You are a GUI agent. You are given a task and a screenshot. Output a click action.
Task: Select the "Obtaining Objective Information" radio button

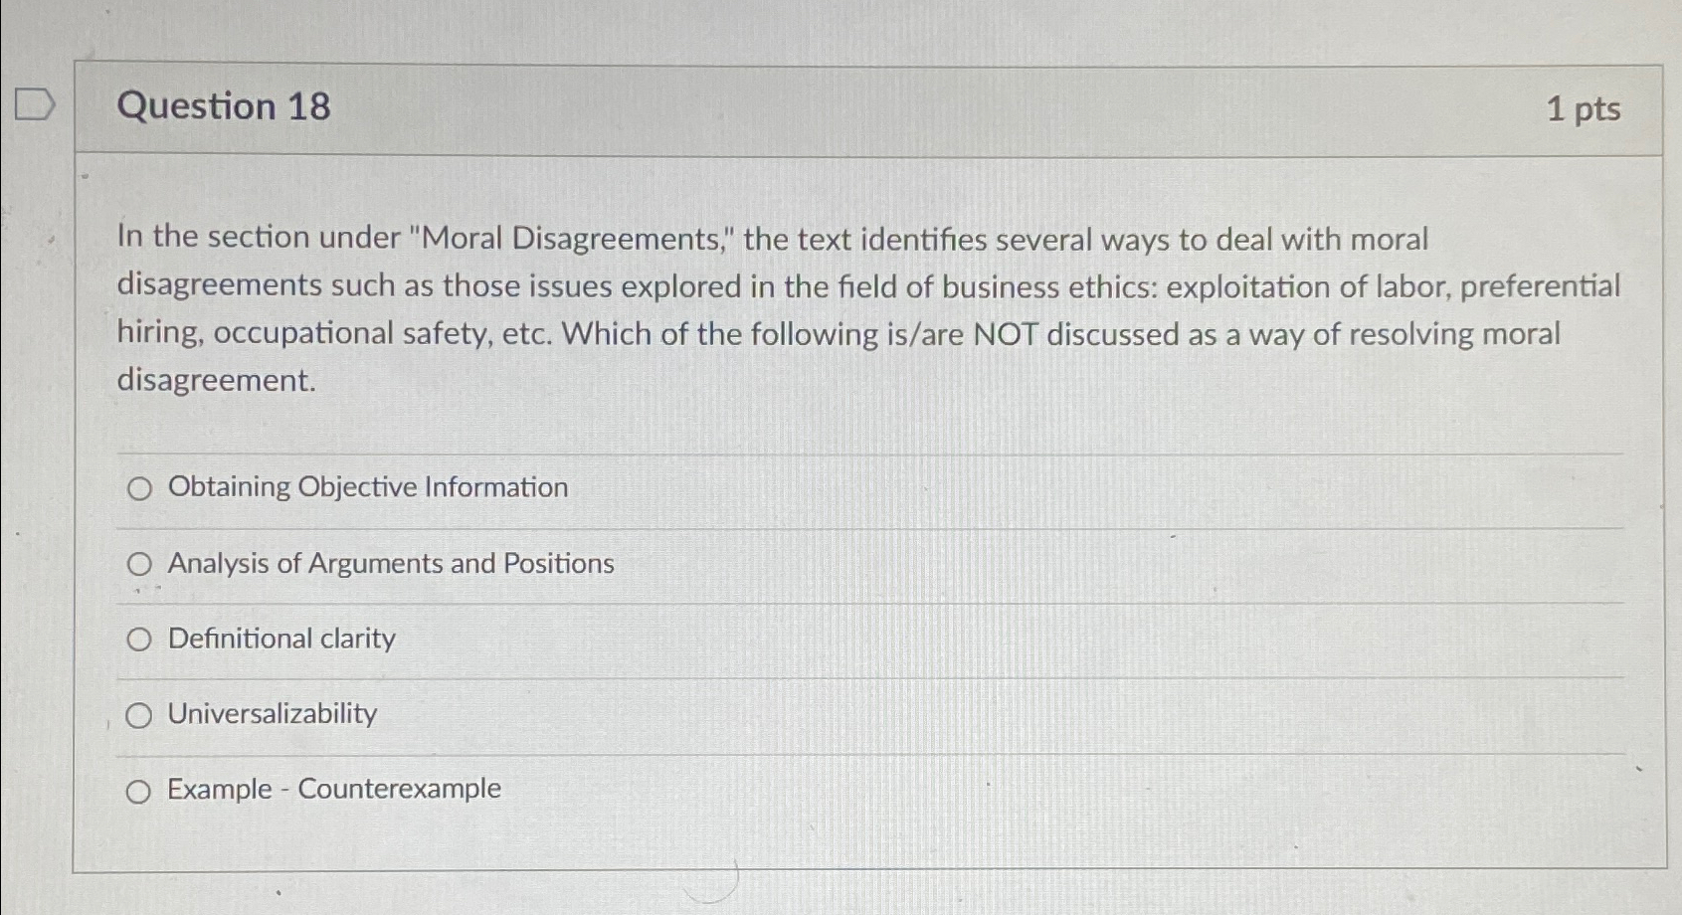tap(140, 488)
